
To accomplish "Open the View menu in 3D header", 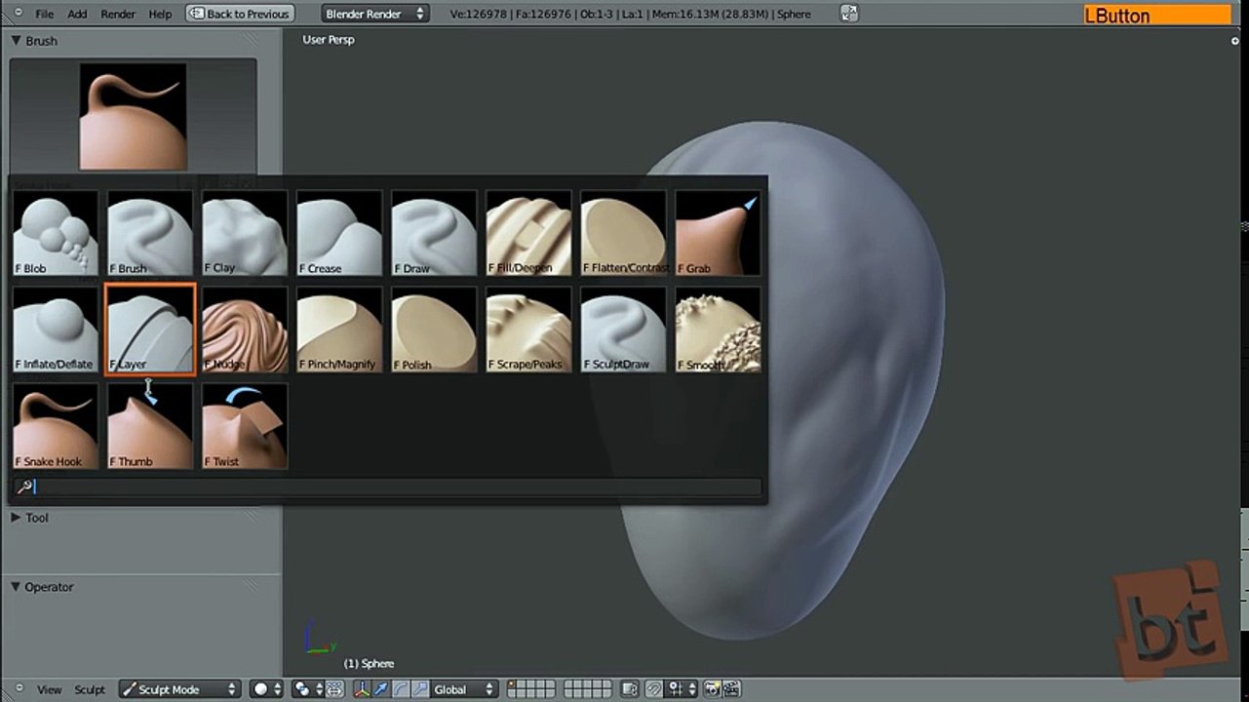I will pyautogui.click(x=49, y=689).
